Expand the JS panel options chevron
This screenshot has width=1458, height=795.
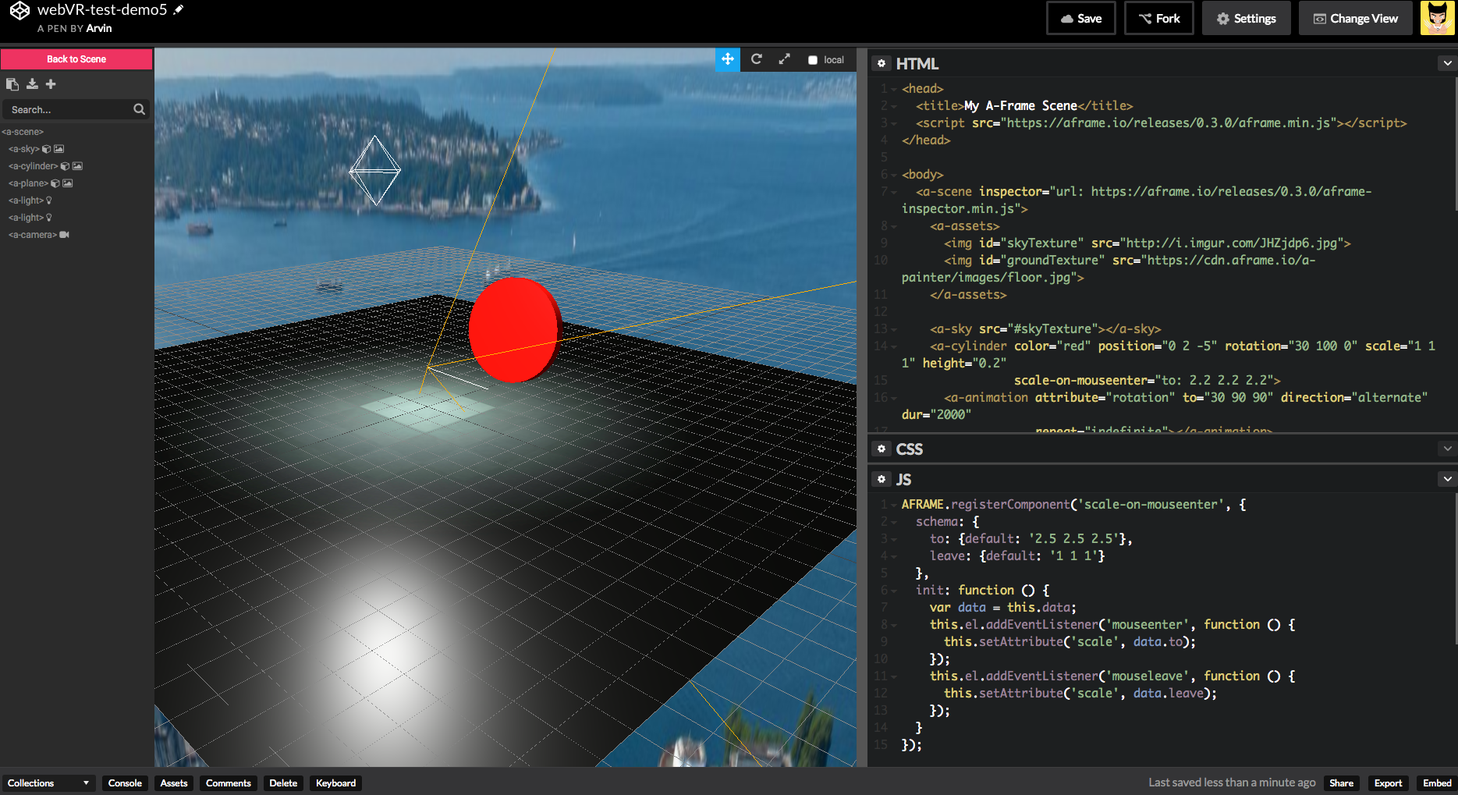(1448, 479)
